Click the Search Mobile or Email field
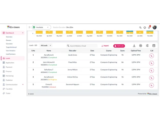 click(x=82, y=46)
